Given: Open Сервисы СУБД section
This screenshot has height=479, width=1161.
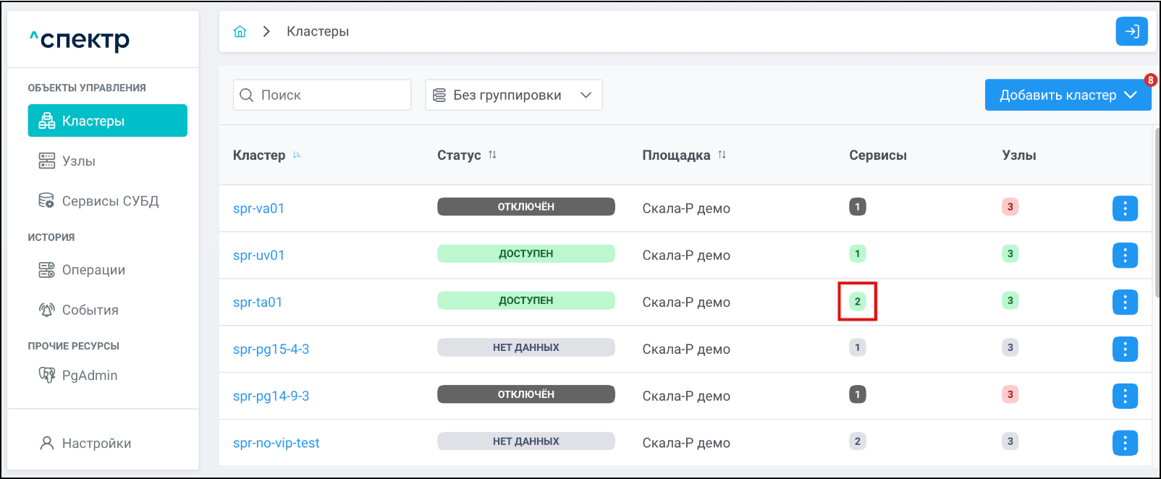Looking at the screenshot, I should pos(109,201).
